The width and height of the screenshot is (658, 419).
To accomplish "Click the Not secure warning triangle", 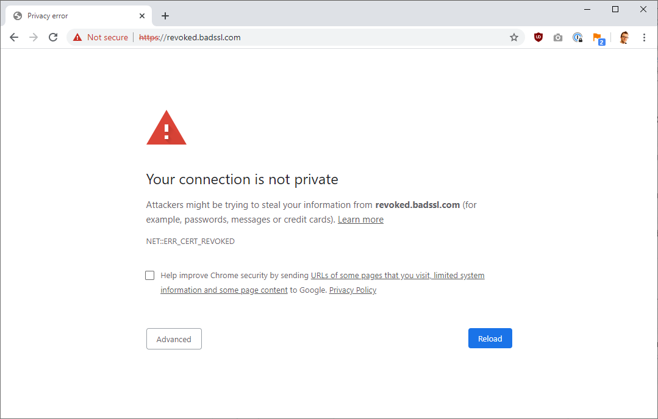I will 77,37.
